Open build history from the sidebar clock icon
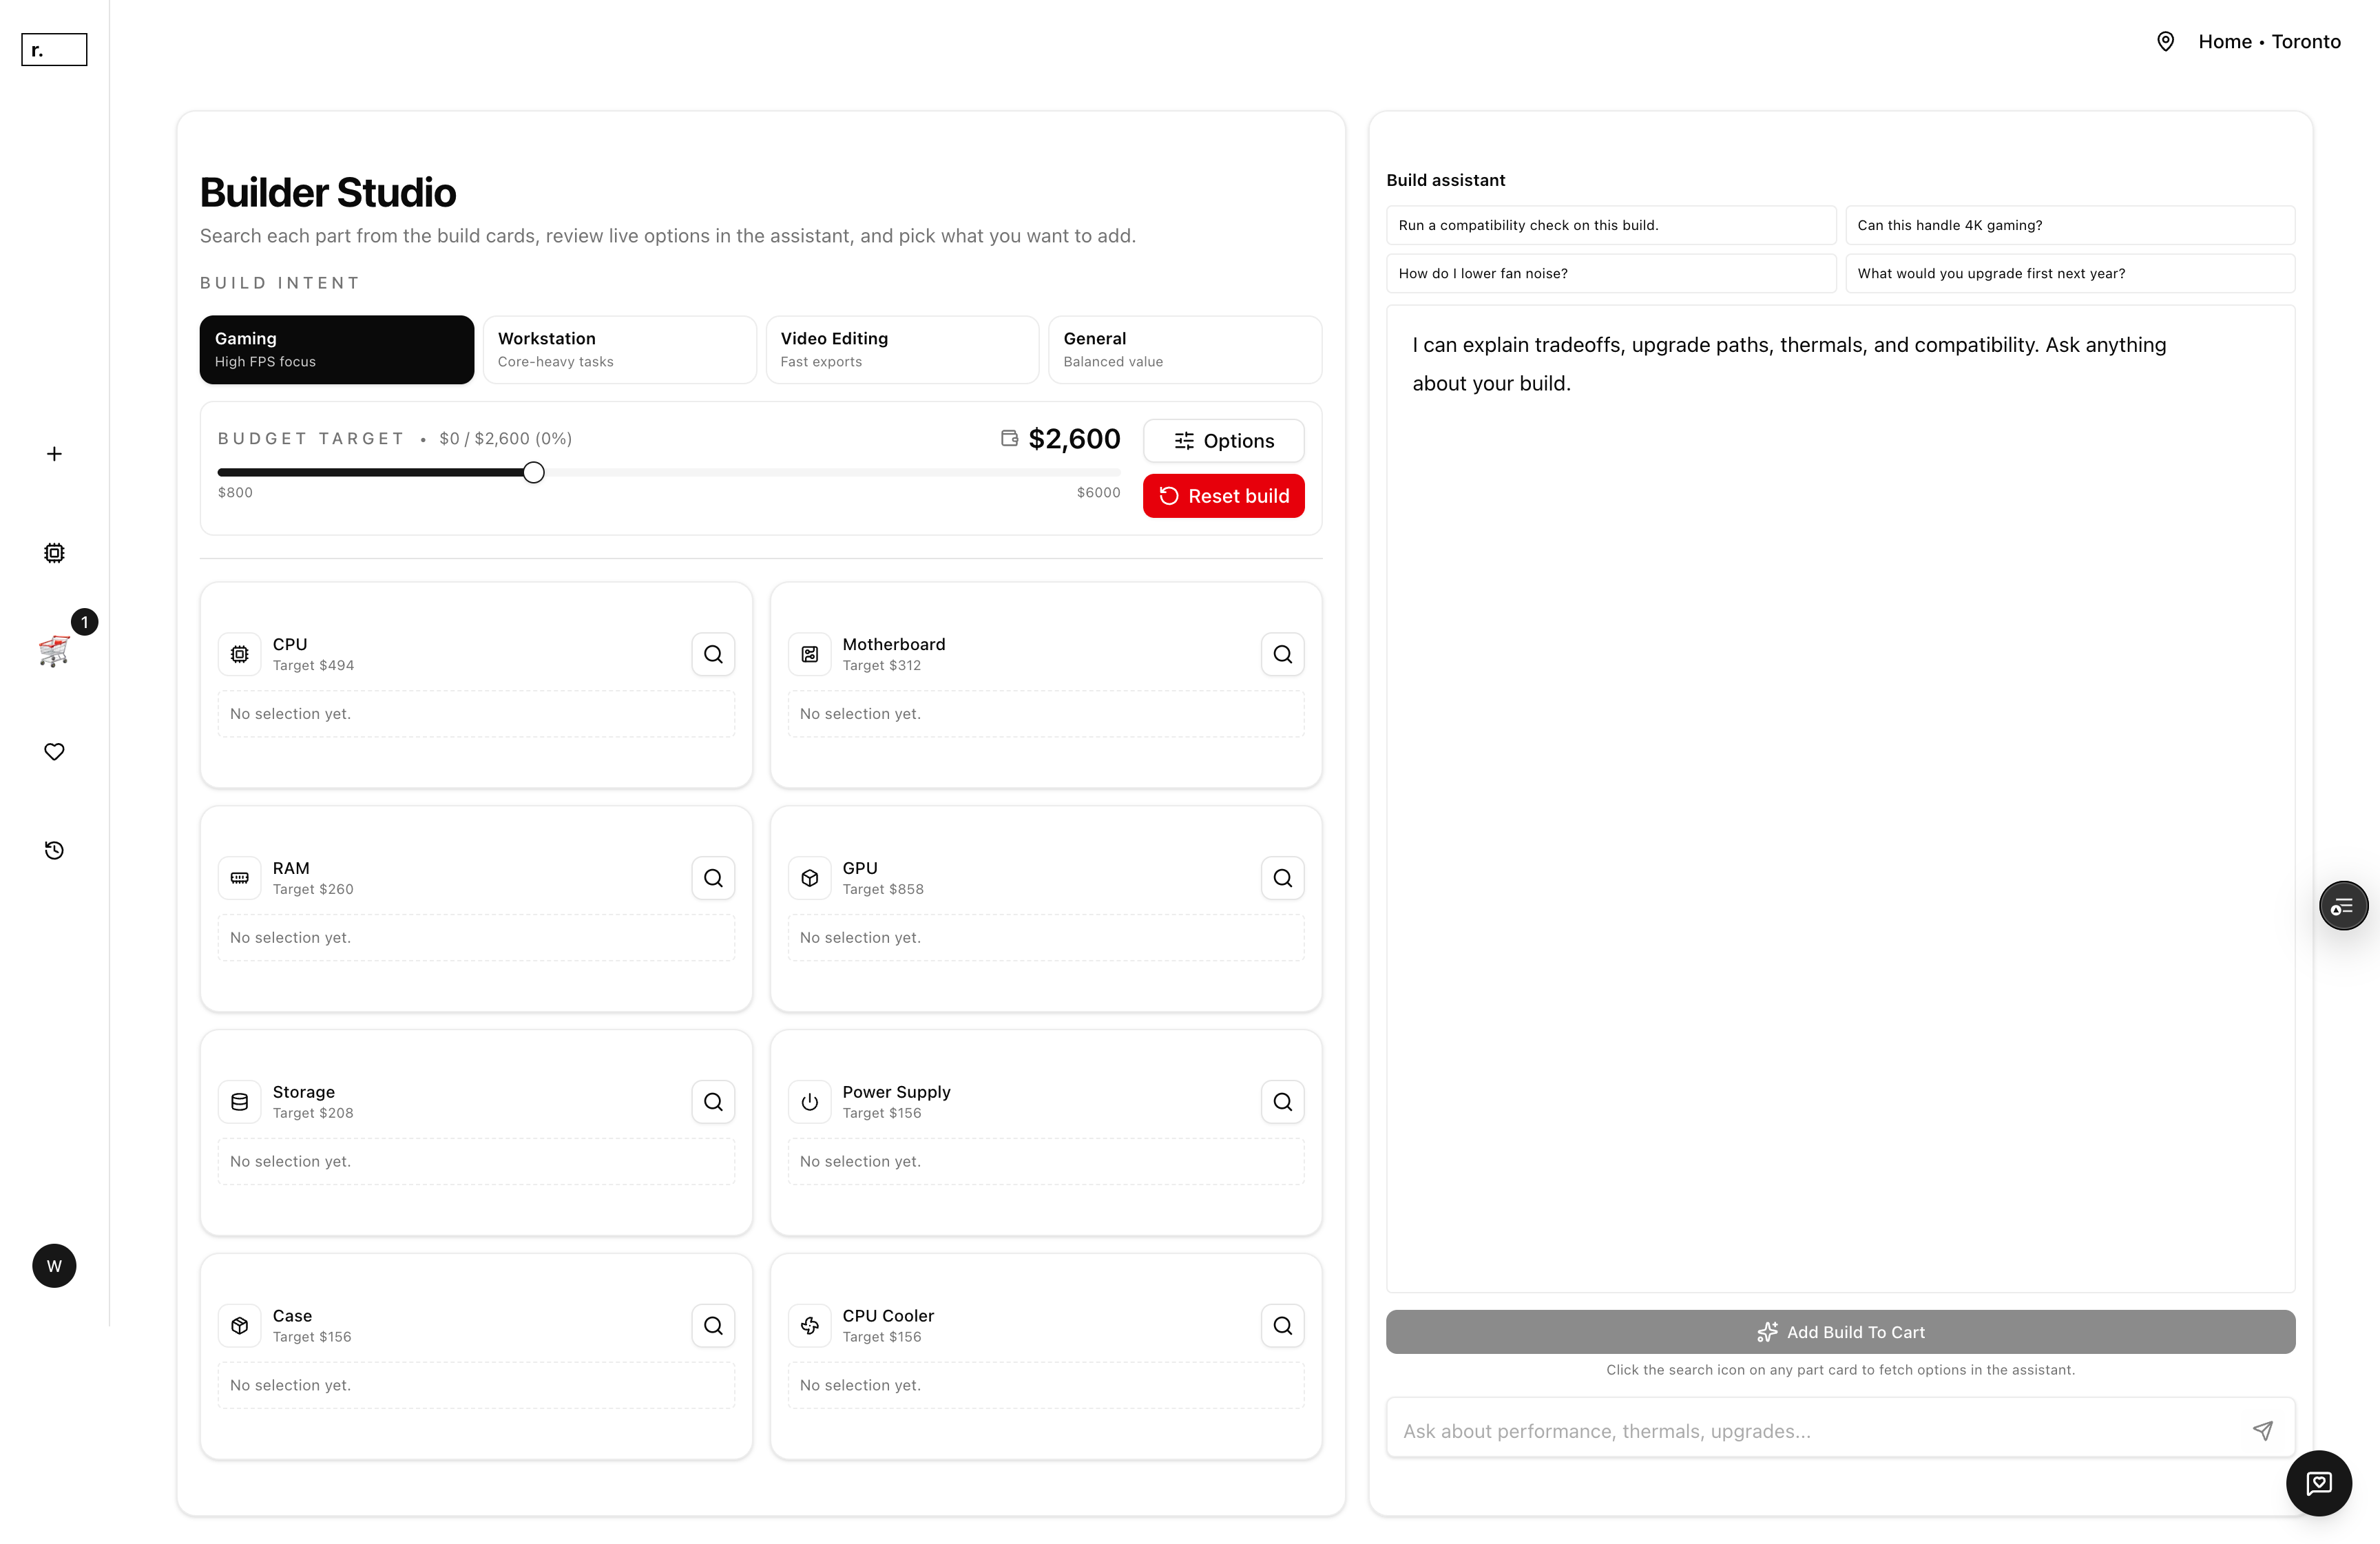This screenshot has width=2380, height=1544. click(54, 849)
